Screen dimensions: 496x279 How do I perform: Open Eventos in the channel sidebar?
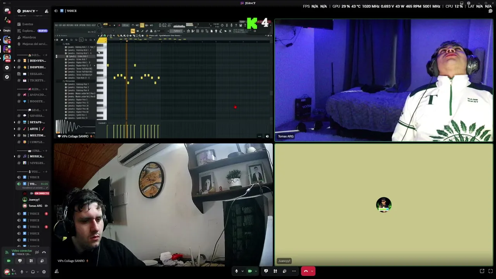(x=33, y=24)
